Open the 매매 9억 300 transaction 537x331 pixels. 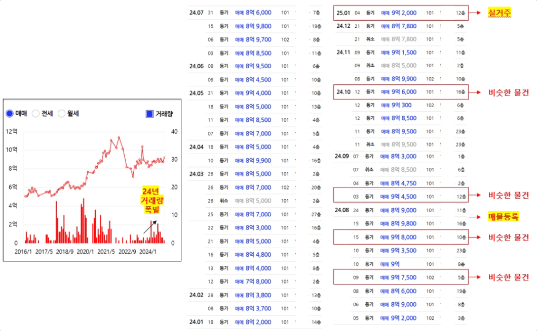[396, 105]
